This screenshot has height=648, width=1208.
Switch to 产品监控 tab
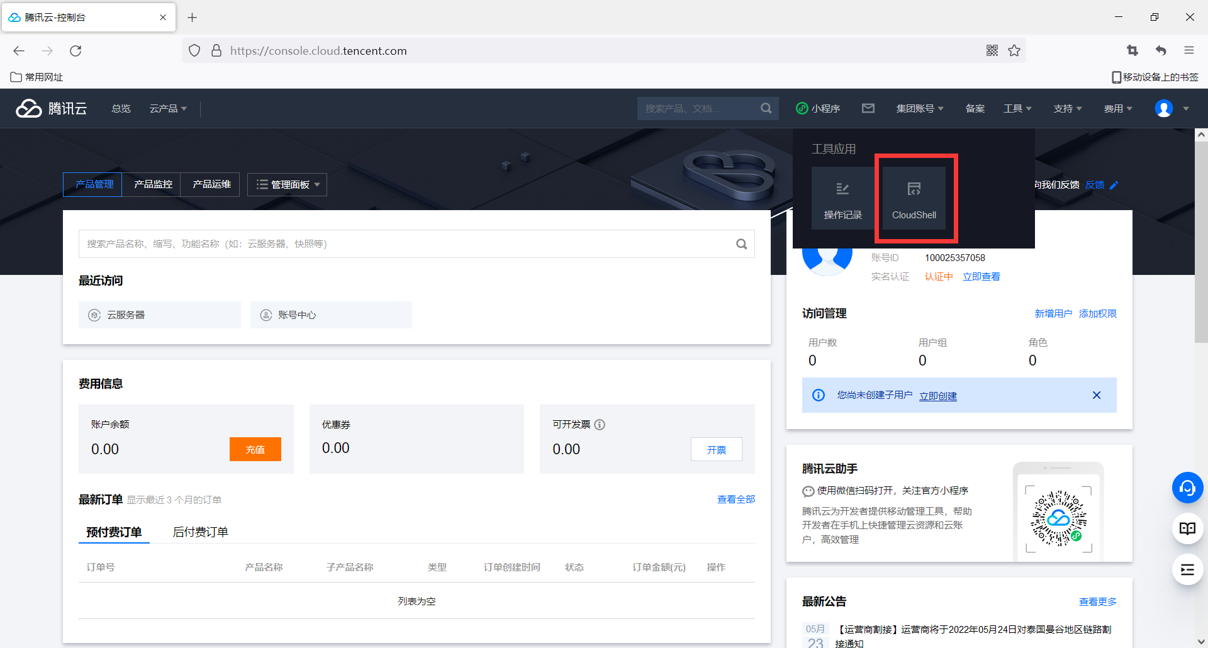[x=152, y=184]
